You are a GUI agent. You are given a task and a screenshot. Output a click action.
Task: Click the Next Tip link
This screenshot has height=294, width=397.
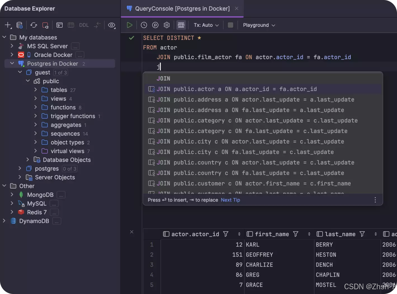click(x=230, y=200)
